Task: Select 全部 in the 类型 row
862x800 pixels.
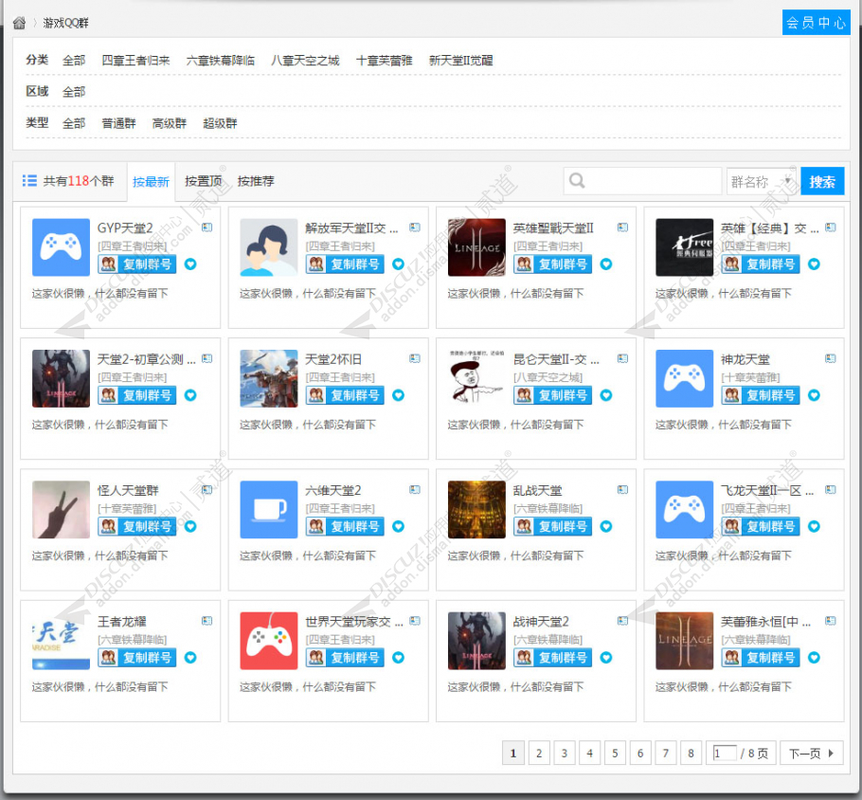Action: (x=74, y=123)
